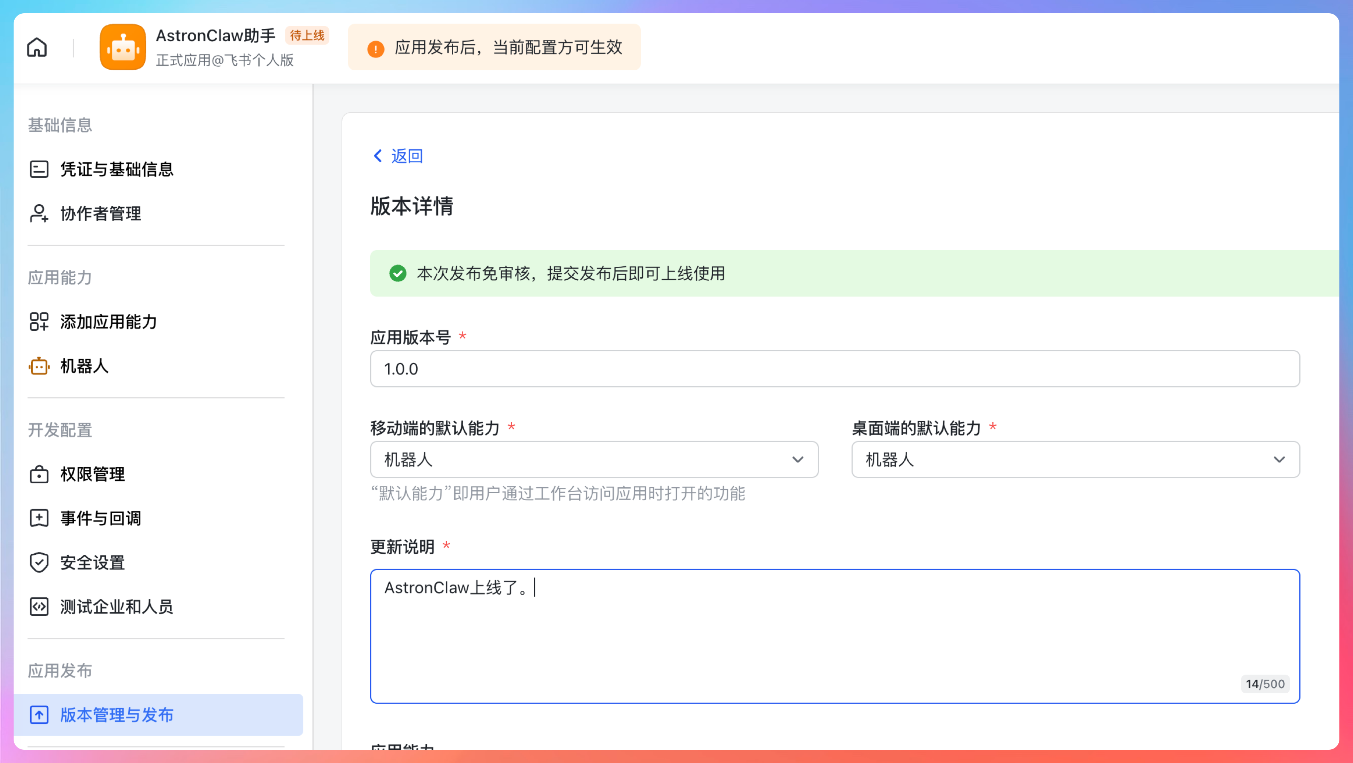Click the AstronClaw orange robot app icon

[x=122, y=47]
